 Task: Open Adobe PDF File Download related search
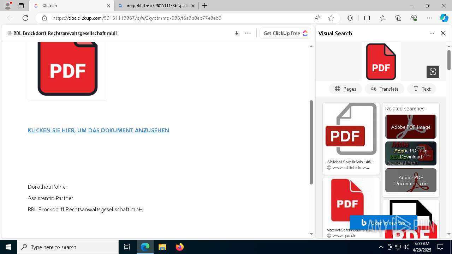tap(411, 153)
